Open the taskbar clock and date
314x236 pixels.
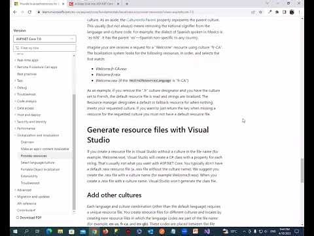tap(285, 231)
